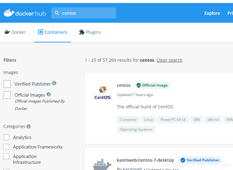Click info icon beside Categories
233x170 pixels.
point(29,126)
